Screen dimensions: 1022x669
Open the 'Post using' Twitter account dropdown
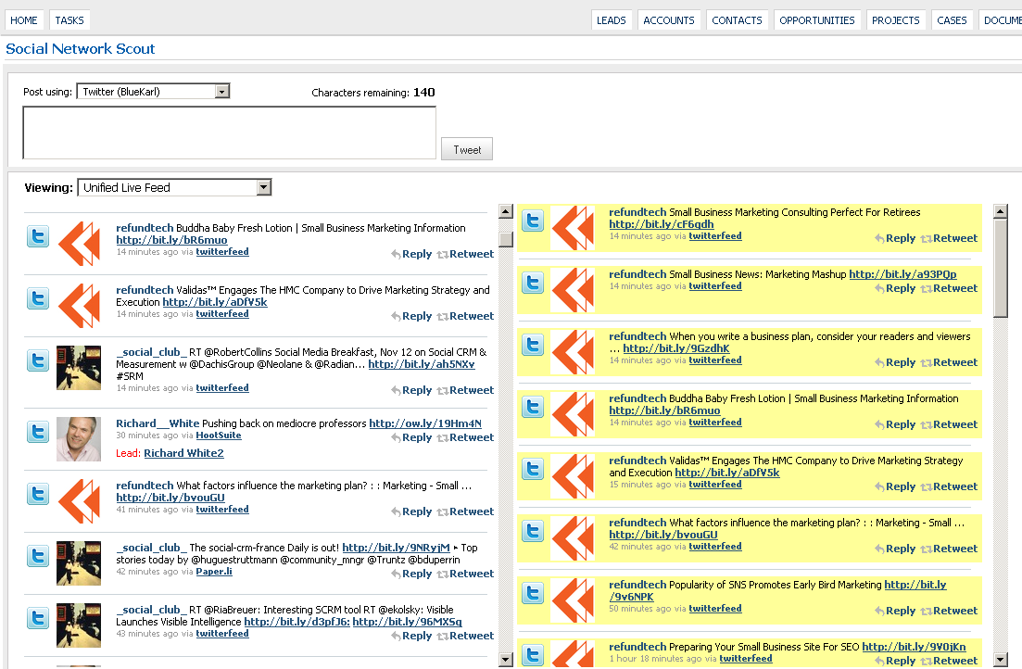coord(153,92)
